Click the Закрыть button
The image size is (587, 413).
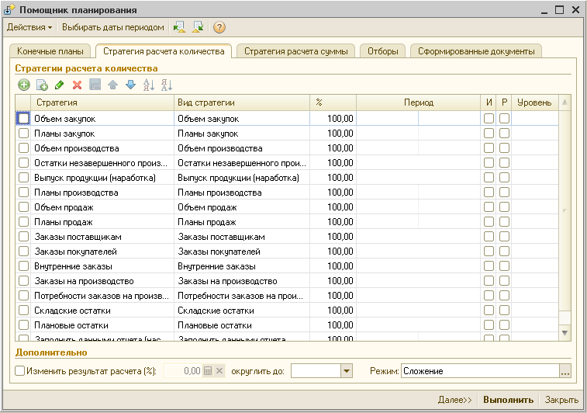pos(561,400)
